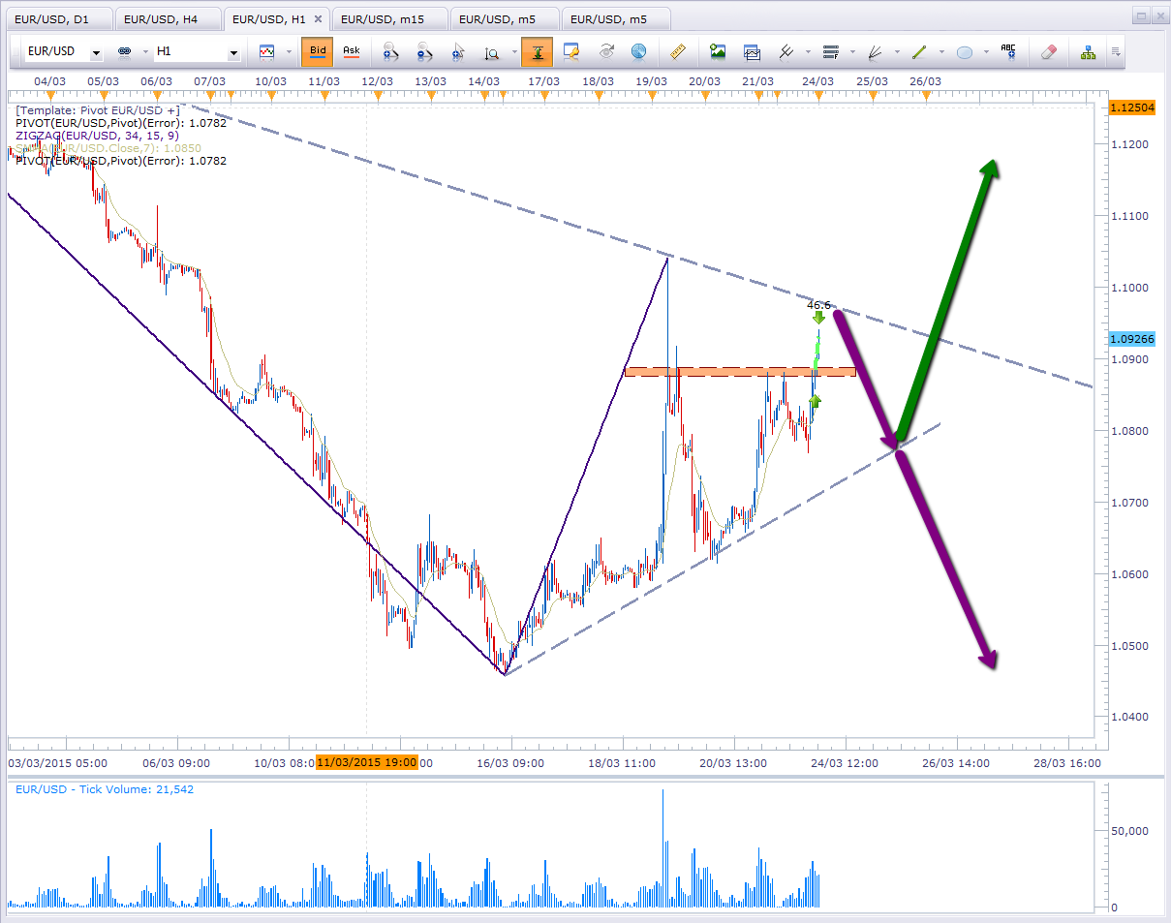Select the Andrews pitchfork tool
1171x923 pixels.
pos(786,52)
